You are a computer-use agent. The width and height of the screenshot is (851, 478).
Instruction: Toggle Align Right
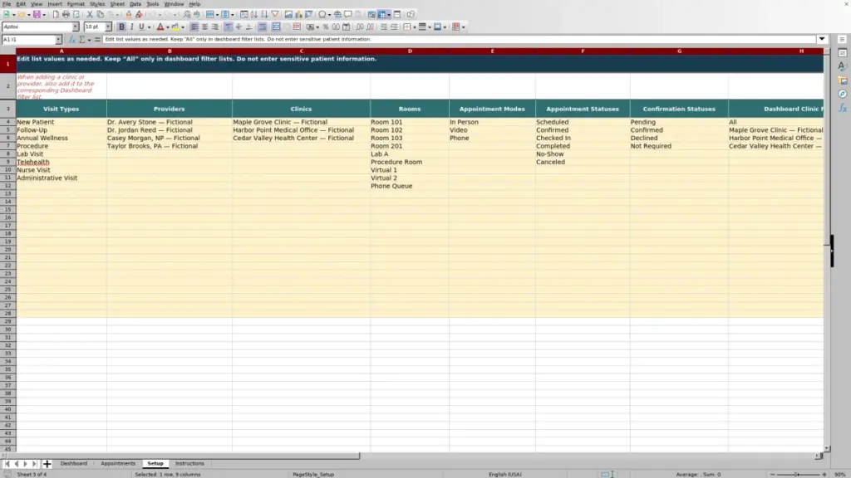tap(215, 27)
